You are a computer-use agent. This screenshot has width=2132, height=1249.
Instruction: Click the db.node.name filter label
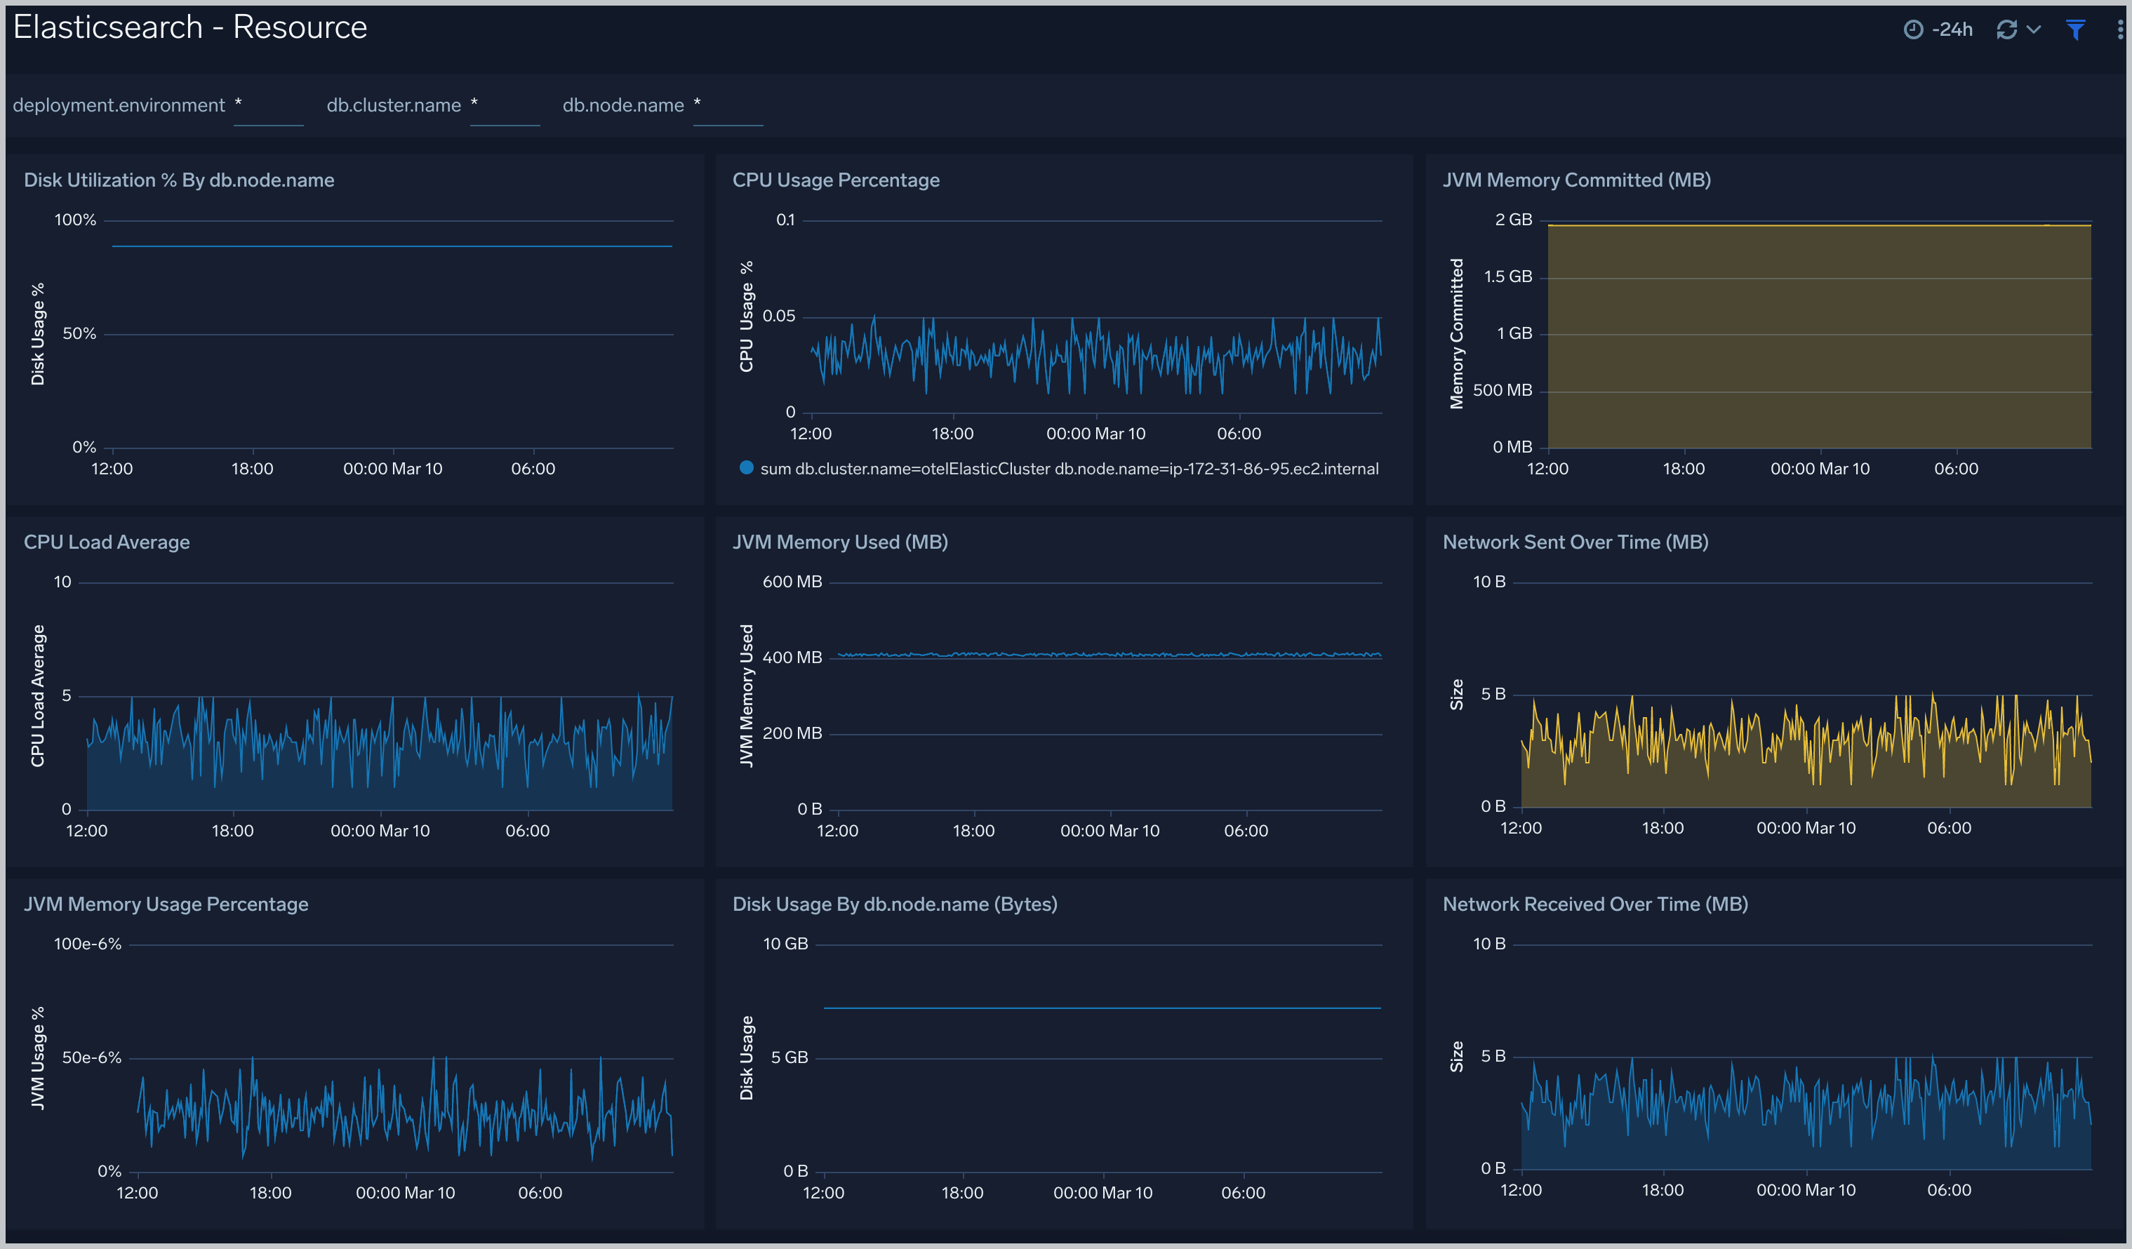point(623,106)
